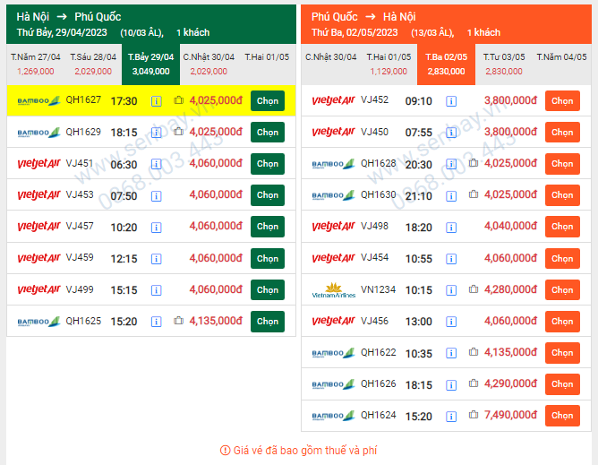This screenshot has width=598, height=465.
Task: Choose Vietjet flight VJ453 at 07:50
Action: tap(268, 195)
